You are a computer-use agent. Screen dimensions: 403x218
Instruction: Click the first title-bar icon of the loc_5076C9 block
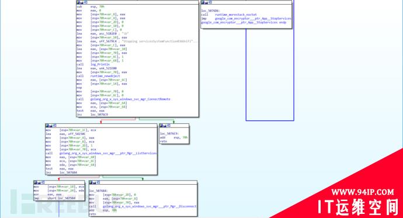(161, 126)
